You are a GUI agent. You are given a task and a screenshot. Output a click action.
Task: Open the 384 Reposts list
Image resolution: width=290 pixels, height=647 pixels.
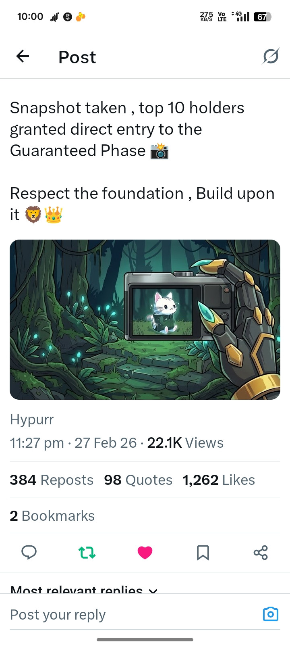point(52,480)
